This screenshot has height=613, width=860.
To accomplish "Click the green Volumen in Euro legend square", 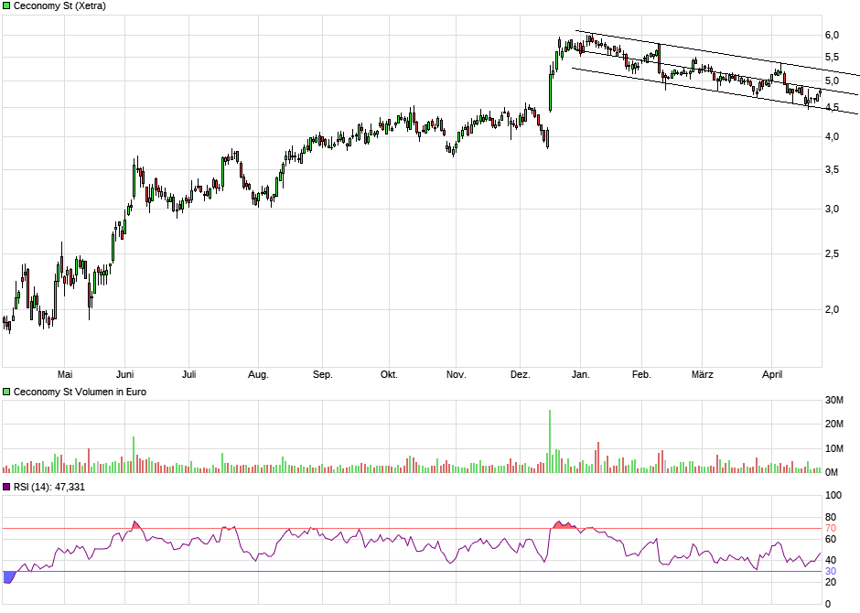I will click(x=6, y=392).
